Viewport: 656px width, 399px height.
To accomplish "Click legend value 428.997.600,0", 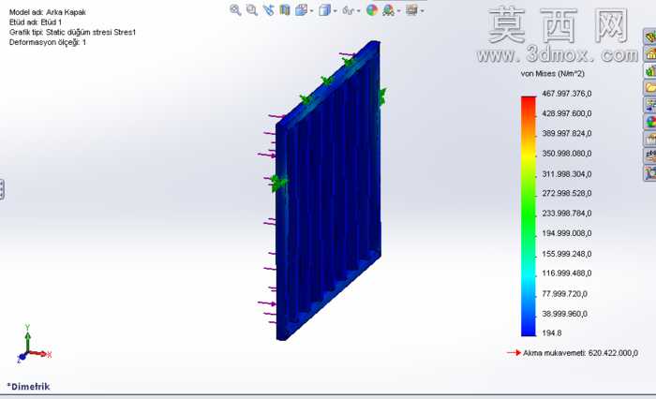I will pyautogui.click(x=567, y=113).
